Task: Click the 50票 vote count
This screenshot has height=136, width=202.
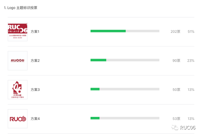Action: [176, 89]
